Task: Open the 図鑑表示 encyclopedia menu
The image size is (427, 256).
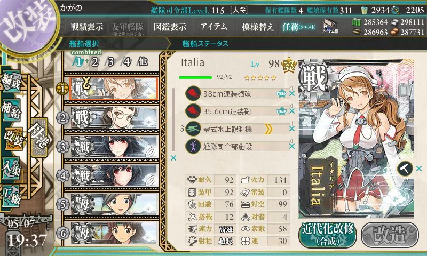Action: 170,27
